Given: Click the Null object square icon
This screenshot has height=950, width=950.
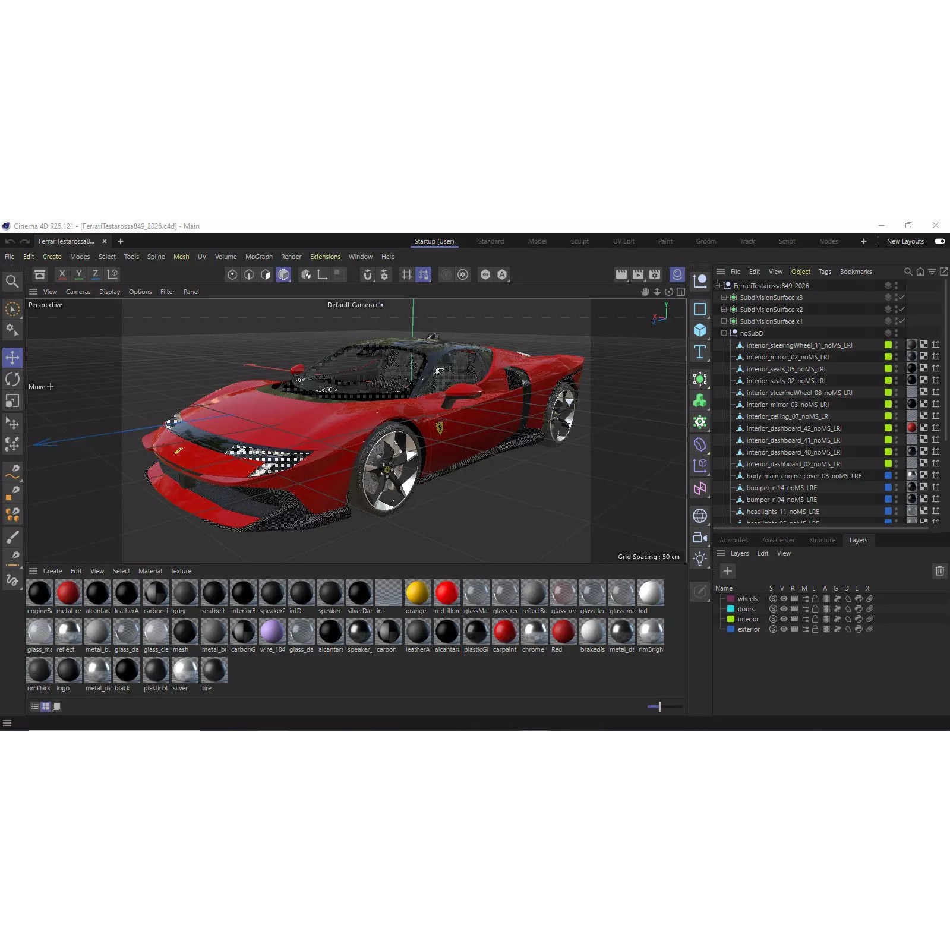Looking at the screenshot, I should [700, 309].
